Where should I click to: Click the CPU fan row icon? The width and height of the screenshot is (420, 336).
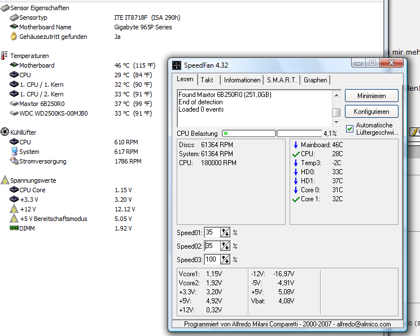click(x=14, y=142)
